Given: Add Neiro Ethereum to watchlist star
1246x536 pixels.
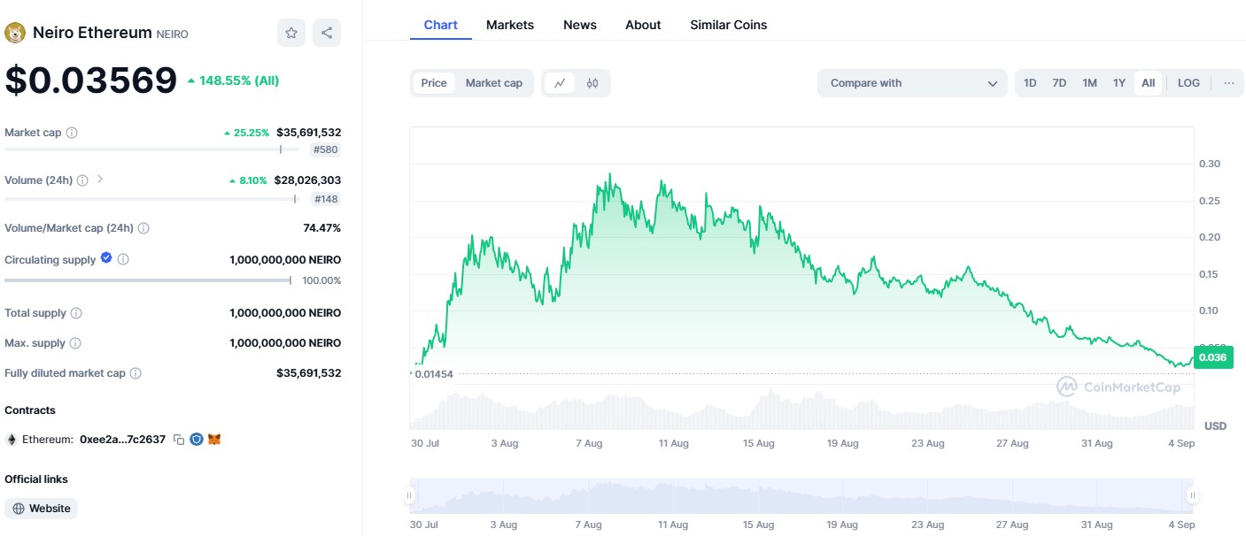Looking at the screenshot, I should click(x=290, y=33).
